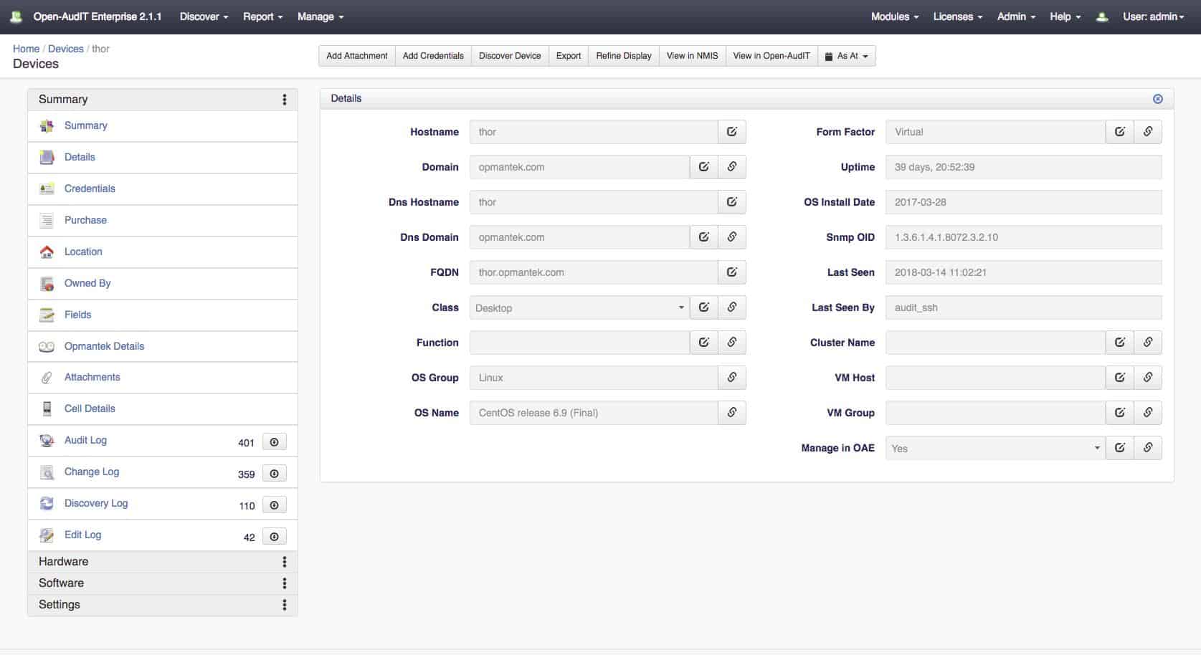Click link icon for Manage in OAE

click(x=1147, y=448)
